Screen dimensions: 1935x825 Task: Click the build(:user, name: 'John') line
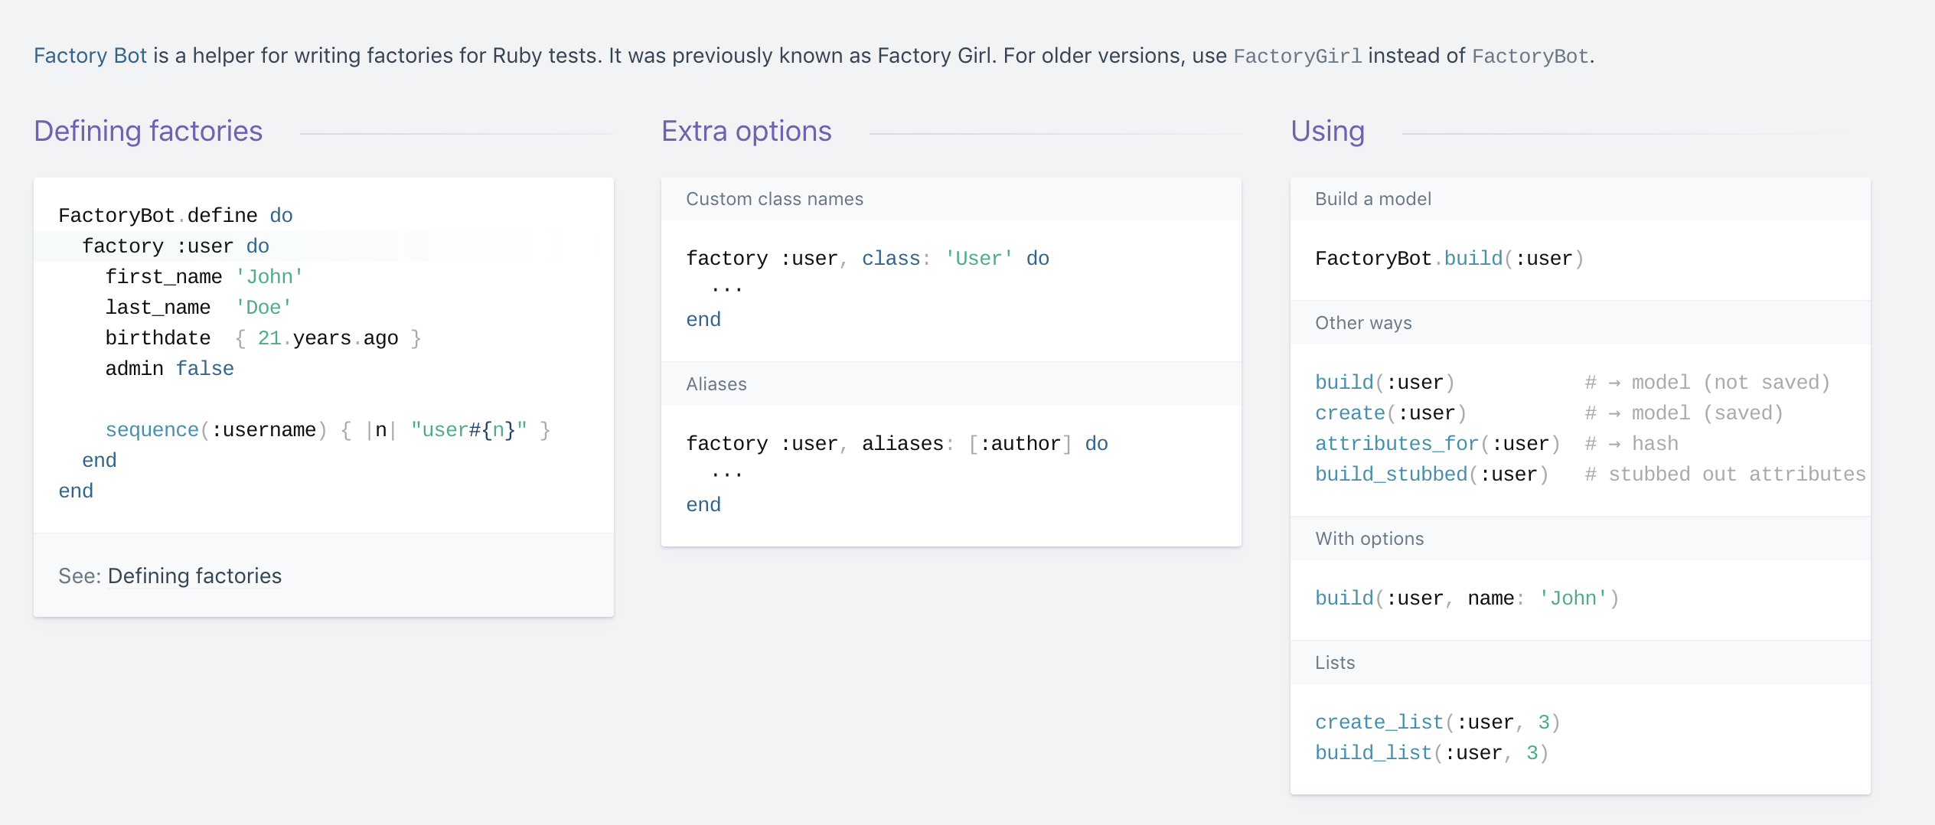(x=1467, y=598)
